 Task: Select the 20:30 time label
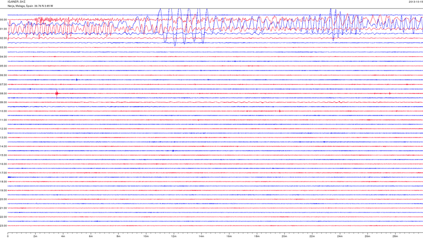[4, 199]
